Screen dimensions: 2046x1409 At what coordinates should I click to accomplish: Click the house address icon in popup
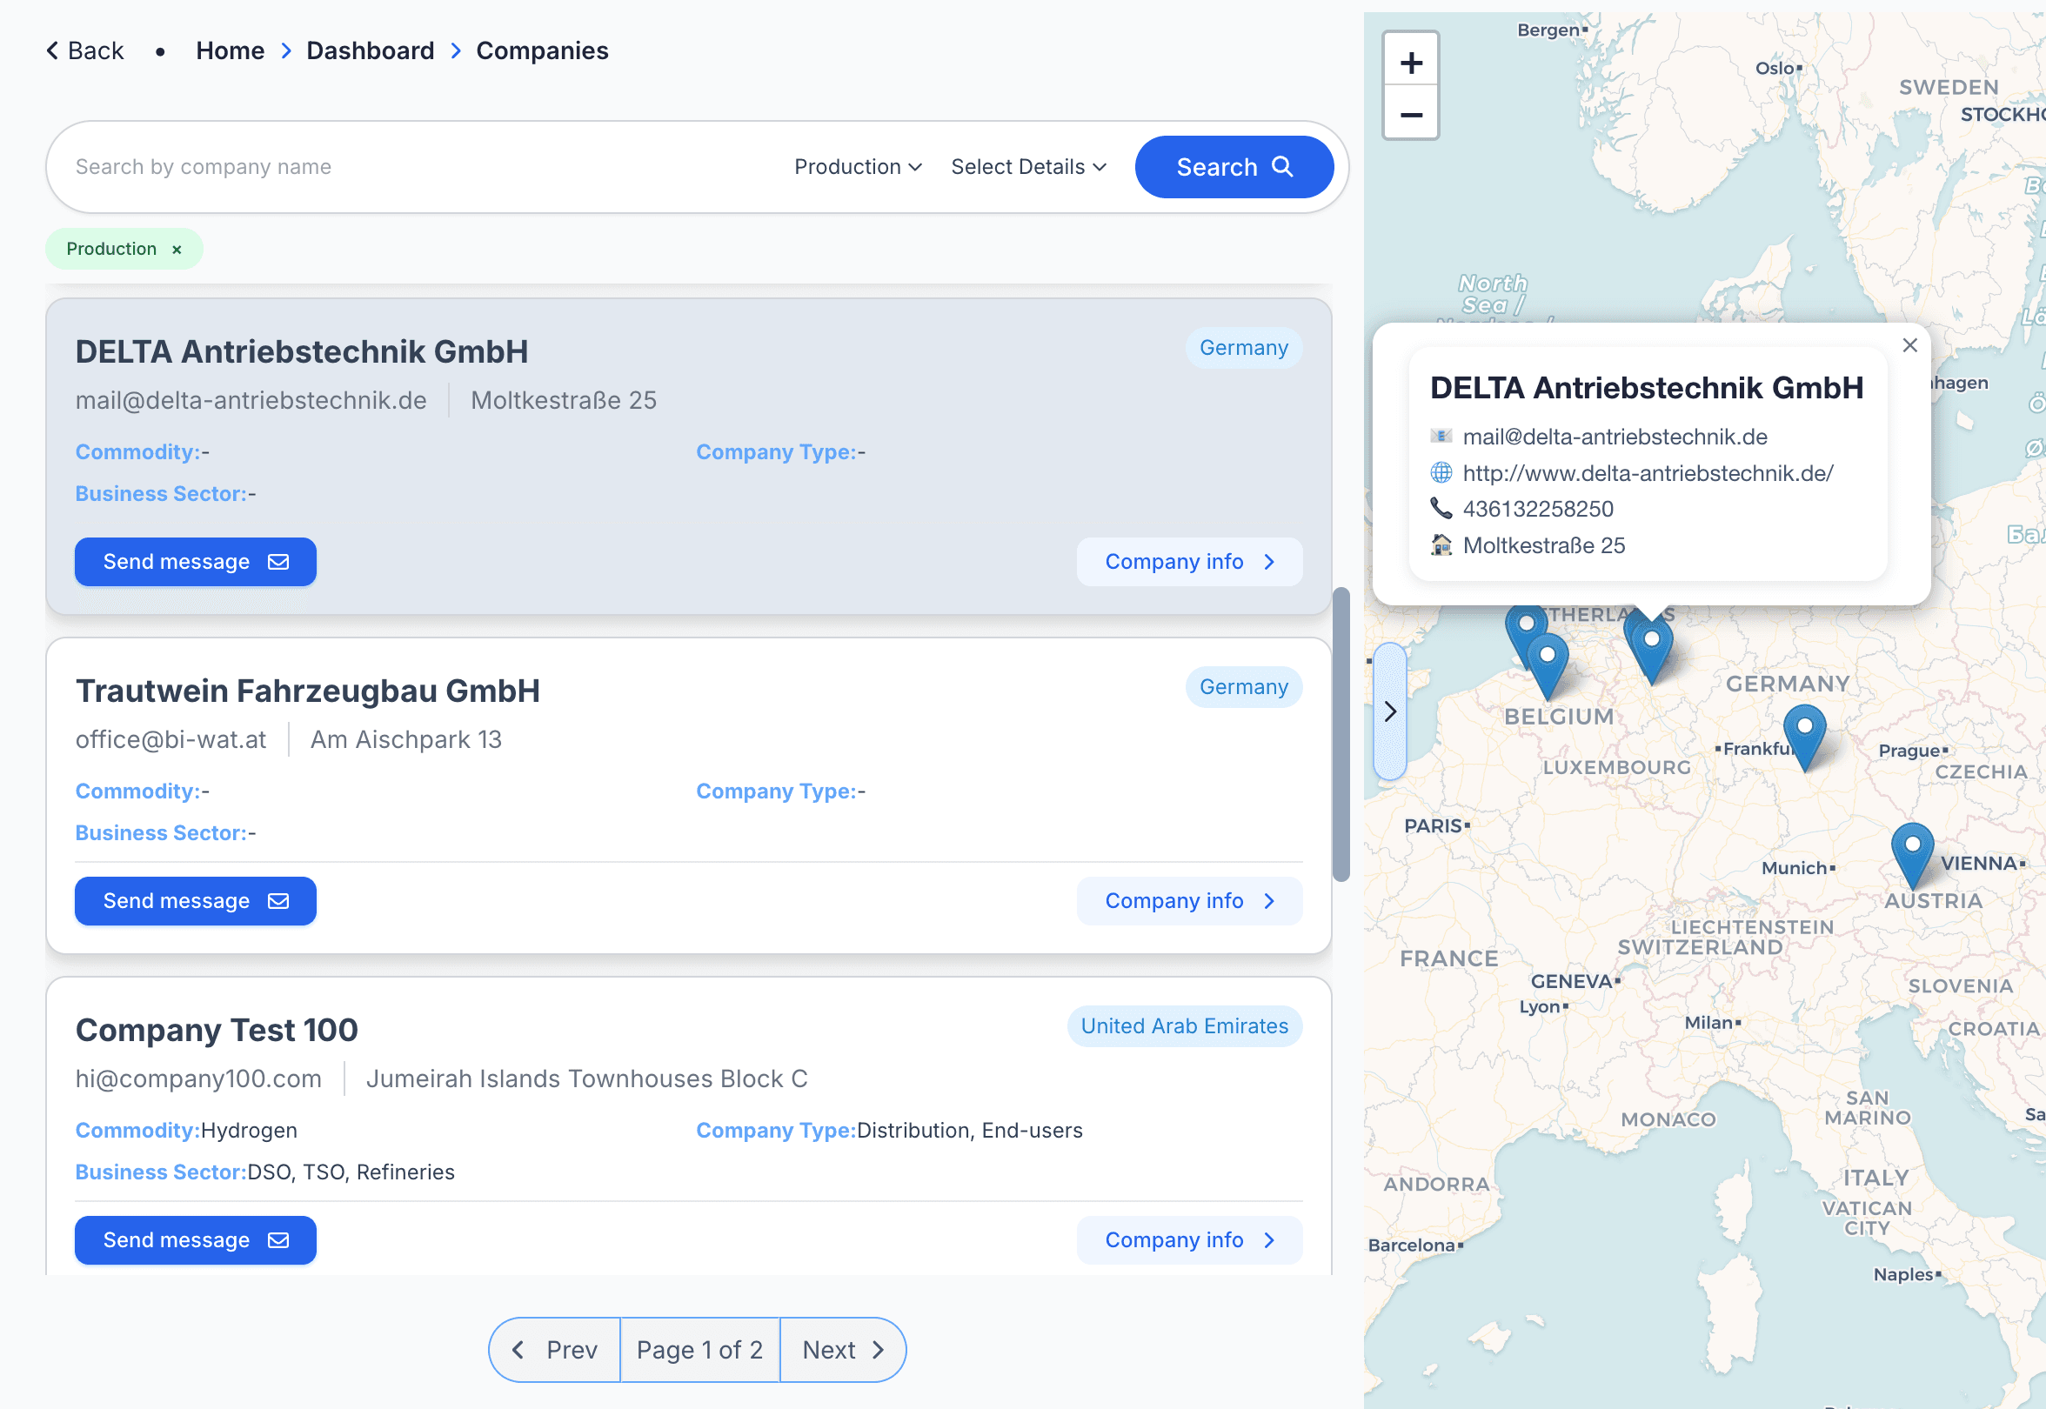coord(1441,544)
